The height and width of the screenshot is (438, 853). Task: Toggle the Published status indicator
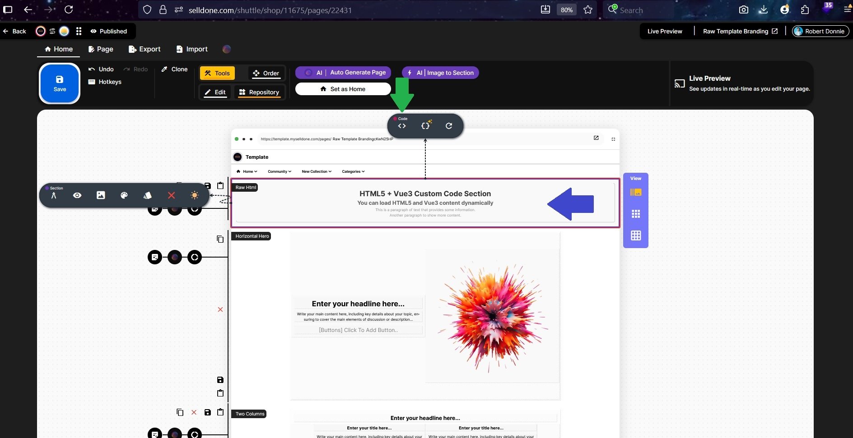pyautogui.click(x=109, y=31)
